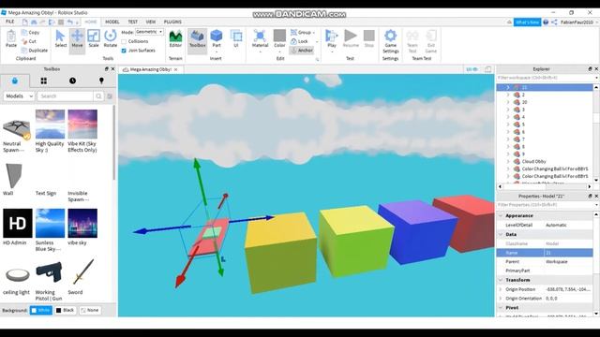Switch to the TEST ribbon tab
600x337 pixels.
[132, 22]
